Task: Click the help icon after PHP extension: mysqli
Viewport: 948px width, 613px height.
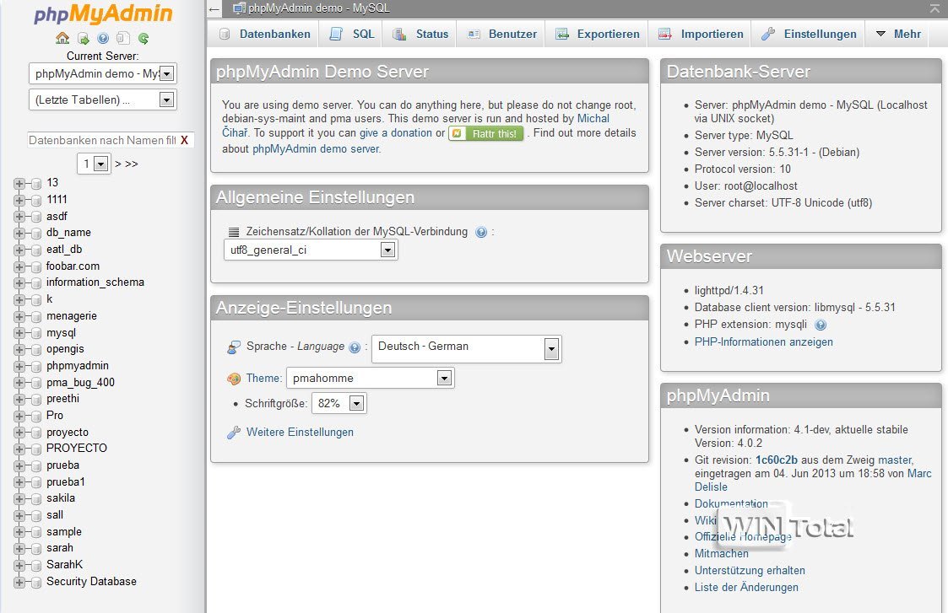Action: point(821,325)
